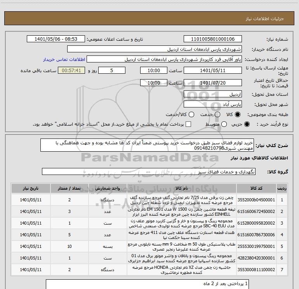The height and width of the screenshot is (289, 299).
Task: Click the EINHELL mower blade item name
Action: [x=182, y=212]
